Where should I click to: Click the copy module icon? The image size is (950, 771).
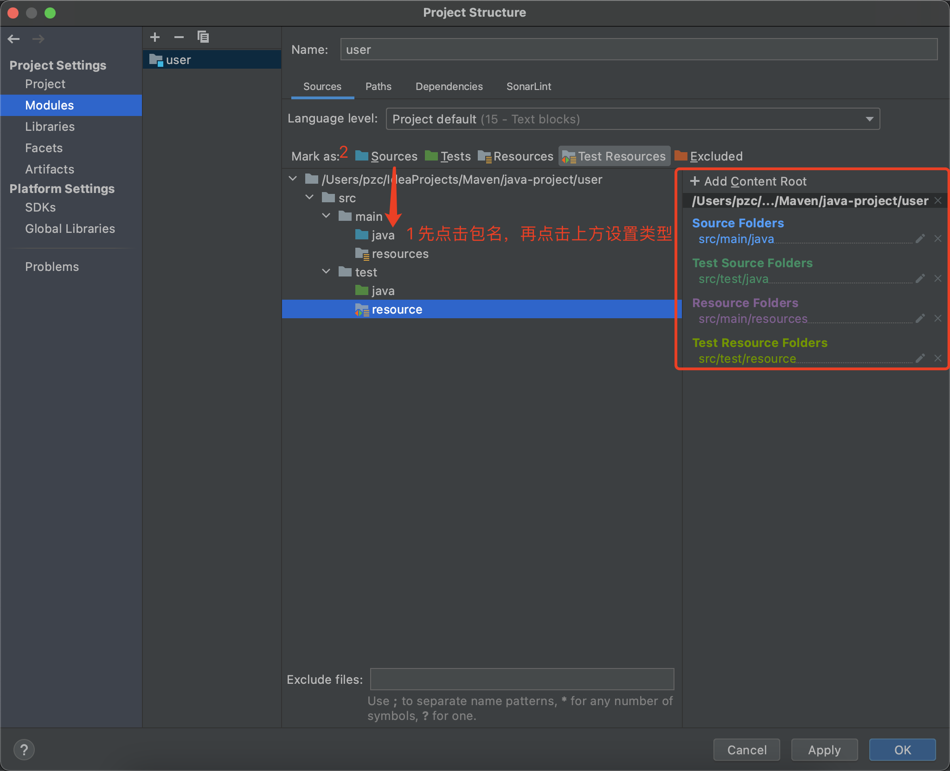203,37
